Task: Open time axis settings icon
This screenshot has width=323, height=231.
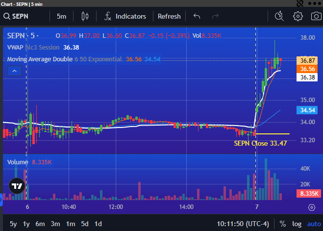Action: pos(311,207)
